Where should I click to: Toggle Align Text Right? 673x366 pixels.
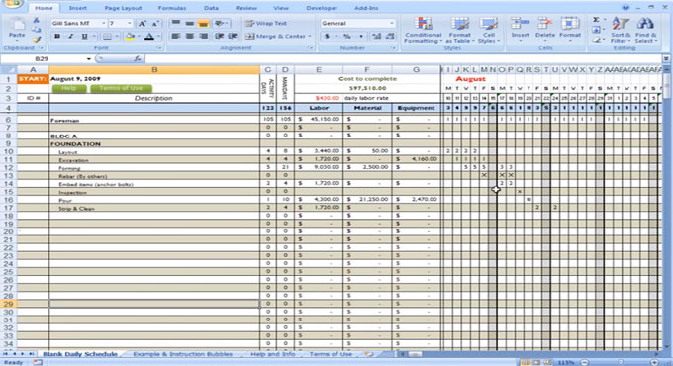(x=204, y=36)
